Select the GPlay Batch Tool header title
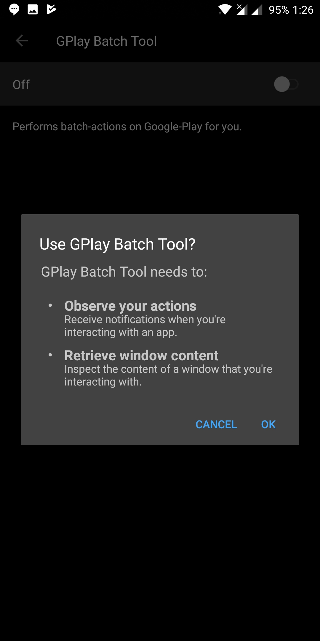The height and width of the screenshot is (641, 320). tap(106, 41)
